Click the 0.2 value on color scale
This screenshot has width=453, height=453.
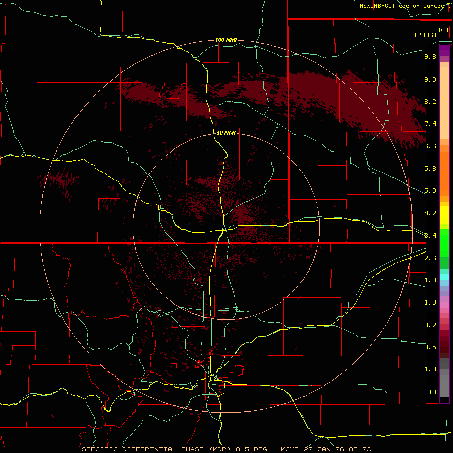[x=430, y=325]
